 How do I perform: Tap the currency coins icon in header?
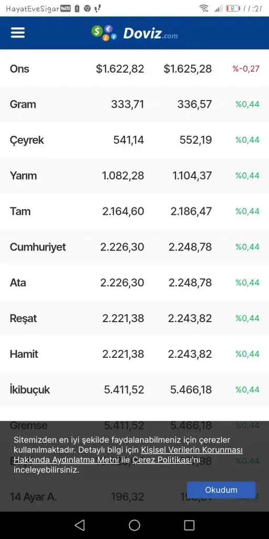point(105,33)
